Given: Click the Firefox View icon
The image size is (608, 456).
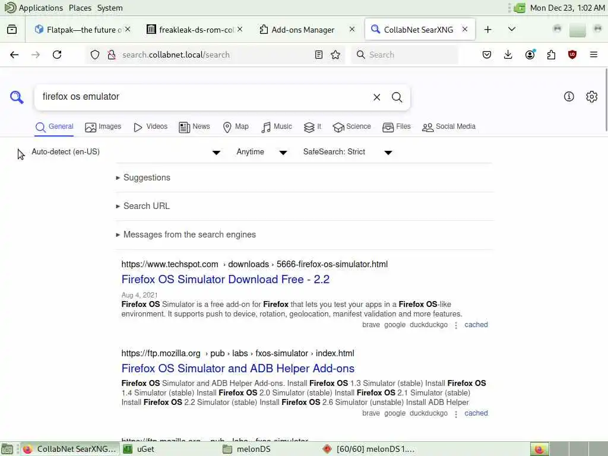Looking at the screenshot, I should 12,30.
